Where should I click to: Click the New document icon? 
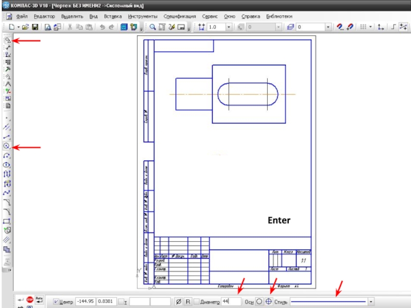(12, 27)
